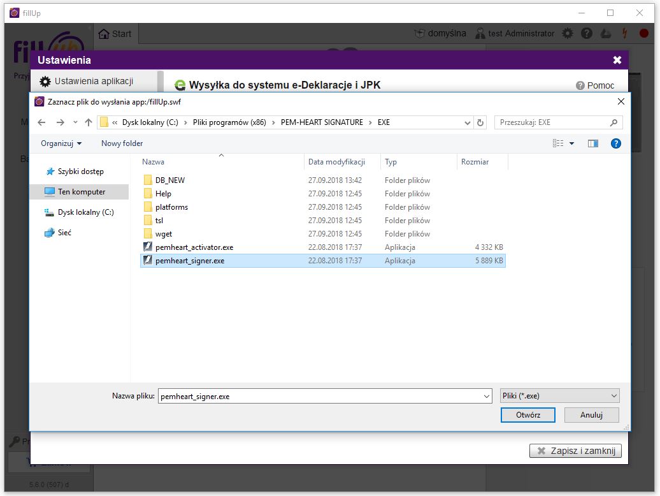Image resolution: width=660 pixels, height=496 pixels.
Task: Click Pliki programów (x86) in the path
Action: (x=229, y=122)
